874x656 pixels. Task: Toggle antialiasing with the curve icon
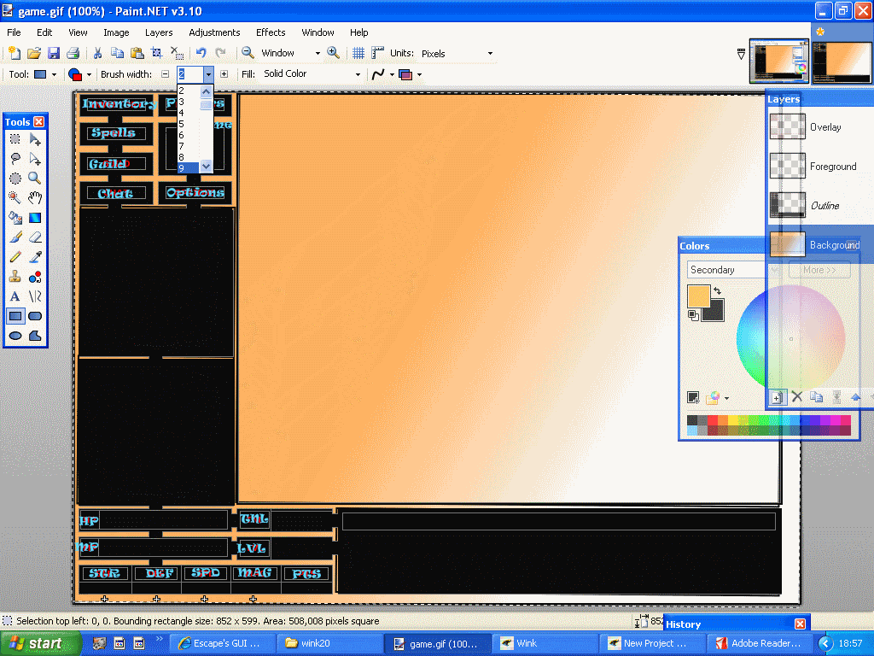coord(378,74)
